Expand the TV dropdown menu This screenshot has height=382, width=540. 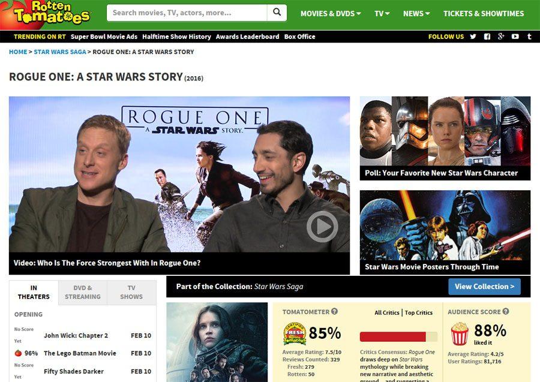pyautogui.click(x=382, y=13)
